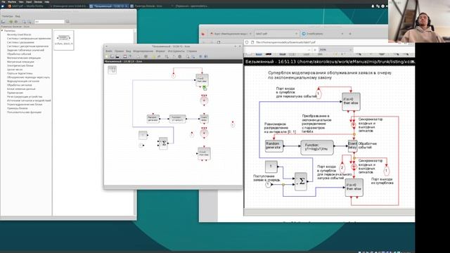
Task: Click the zoom in plus button in PDF viewer
Action: 315,50
